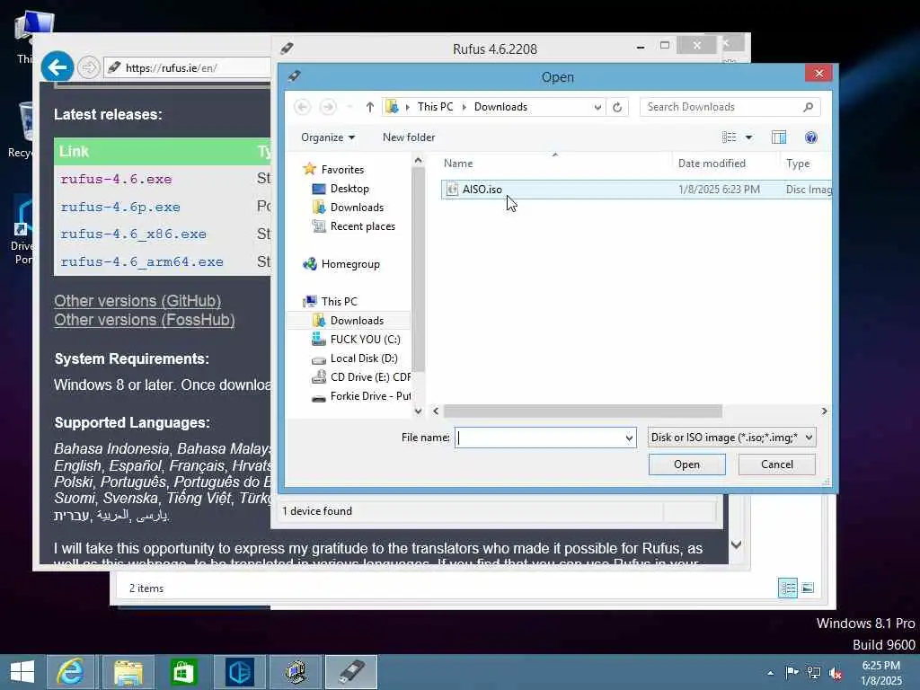Screen dimensions: 920x690
Task: Open the file type filter dropdown
Action: 731,438
